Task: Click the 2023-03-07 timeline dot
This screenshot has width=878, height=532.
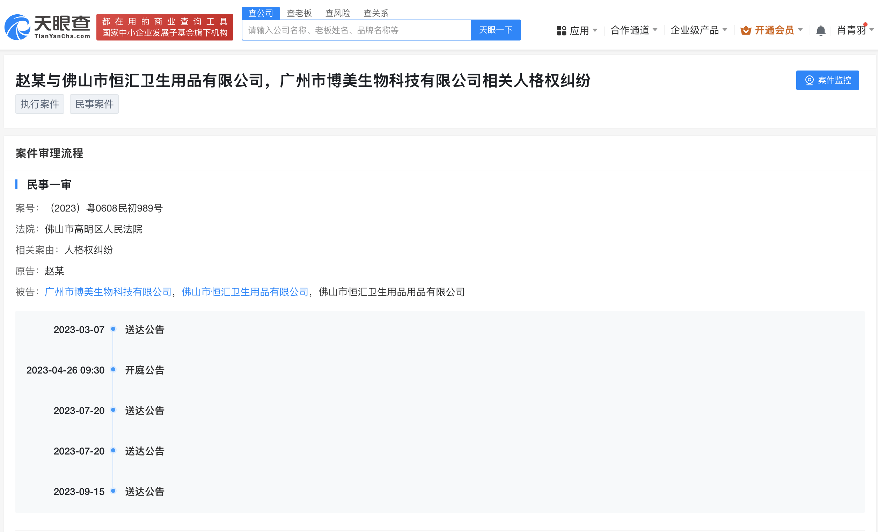Action: point(113,329)
